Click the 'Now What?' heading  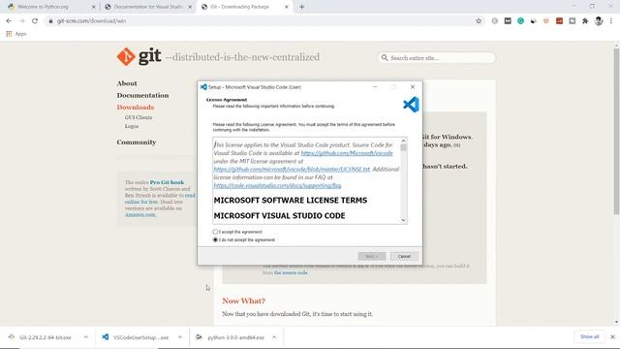click(x=243, y=301)
